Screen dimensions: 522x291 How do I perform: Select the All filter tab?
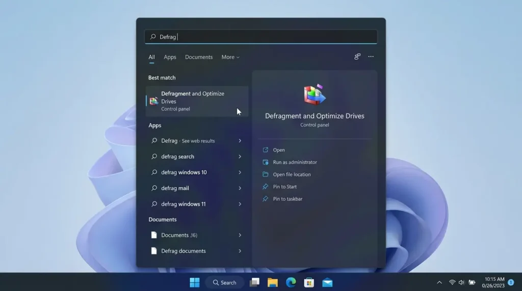point(151,57)
